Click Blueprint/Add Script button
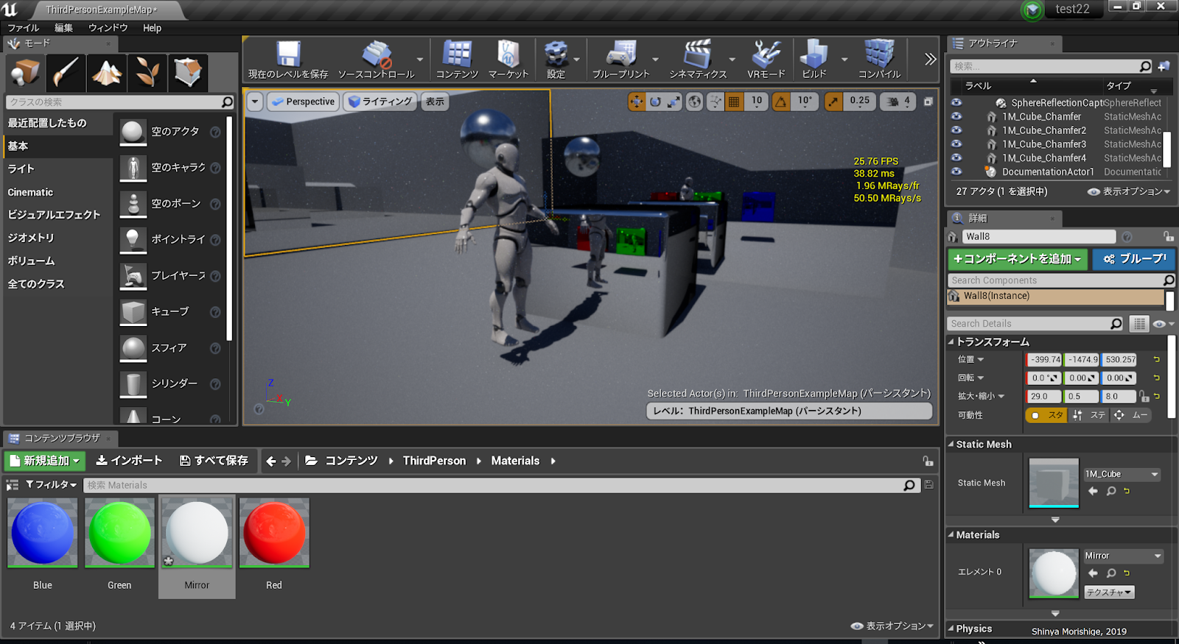This screenshot has height=644, width=1179. pos(1134,259)
